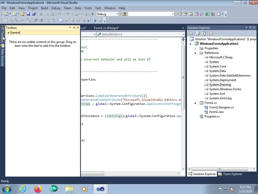Open the New Project icon dropdown arrow
258x194 pixels.
coord(10,14)
